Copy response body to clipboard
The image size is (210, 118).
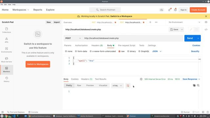194,85
